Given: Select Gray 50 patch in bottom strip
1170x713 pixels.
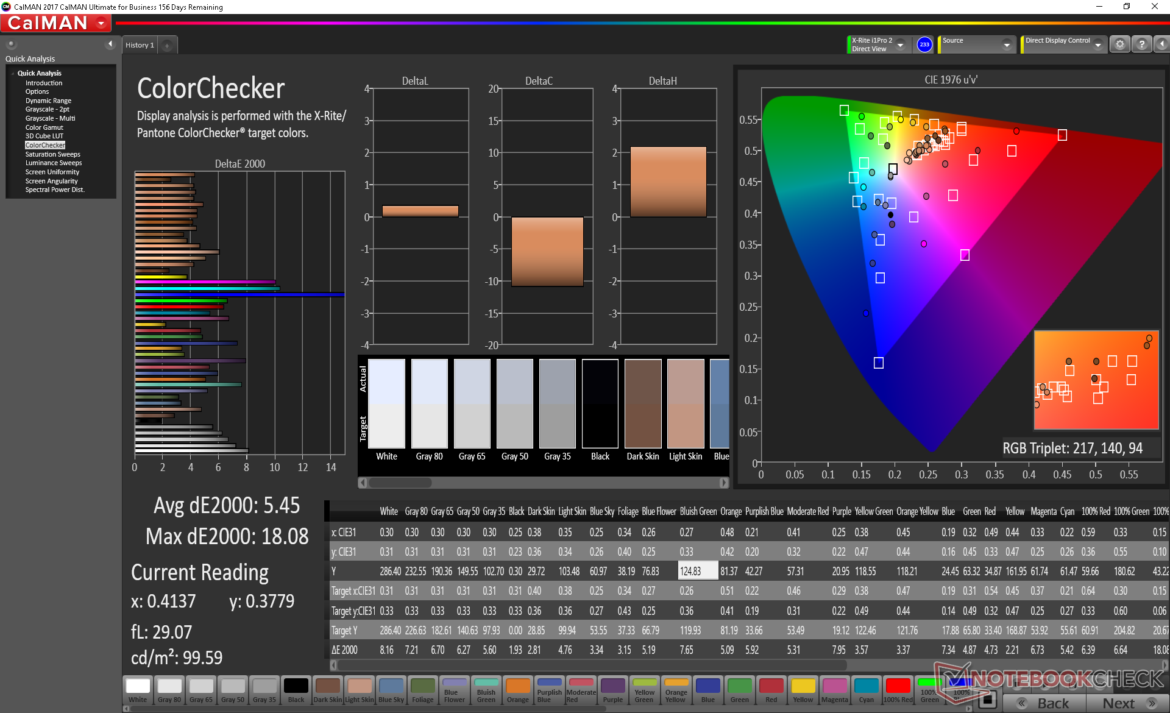Looking at the screenshot, I should 233,690.
